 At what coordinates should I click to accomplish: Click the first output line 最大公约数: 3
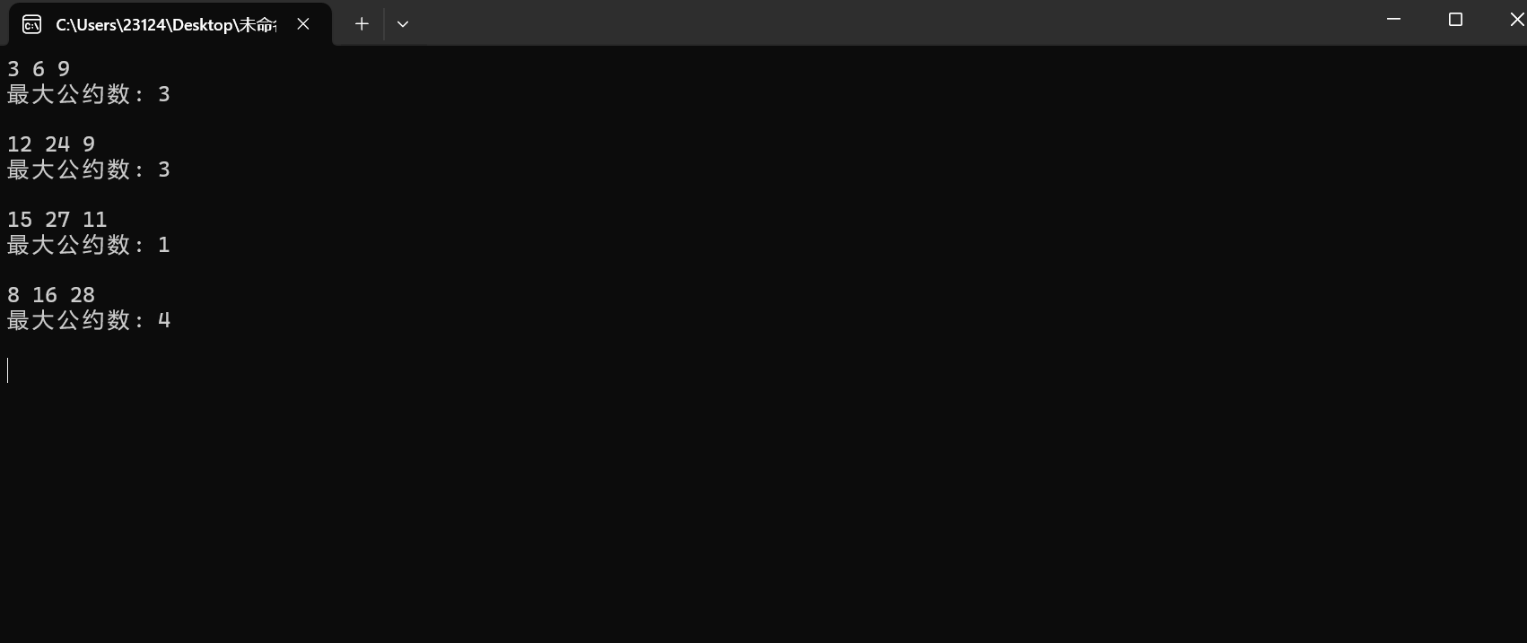point(89,94)
